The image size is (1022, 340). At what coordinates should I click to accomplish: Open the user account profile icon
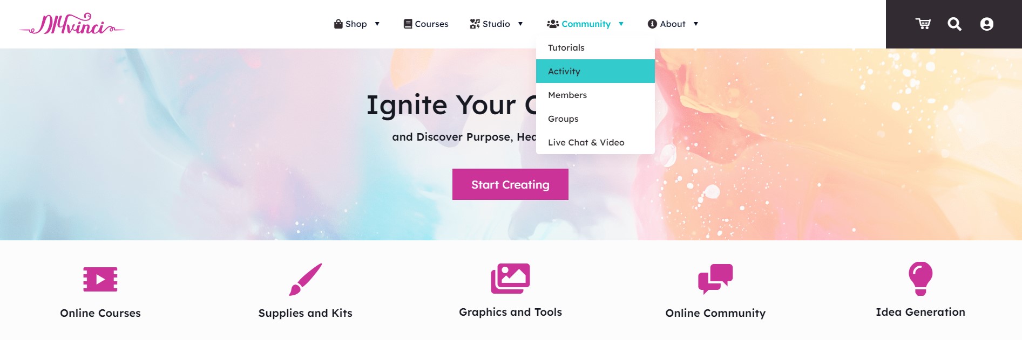click(x=987, y=24)
